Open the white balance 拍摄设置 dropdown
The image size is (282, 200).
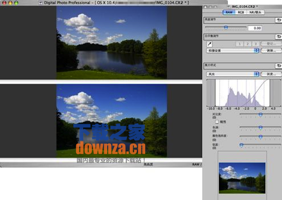click(x=233, y=50)
